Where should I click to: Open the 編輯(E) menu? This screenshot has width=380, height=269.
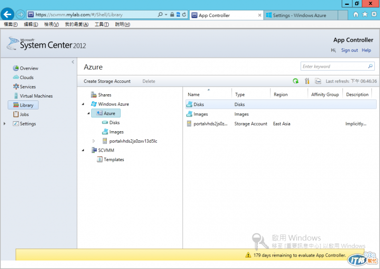[x=31, y=25]
